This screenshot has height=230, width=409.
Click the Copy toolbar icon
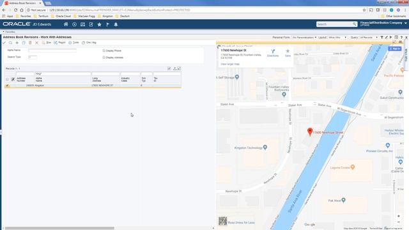pos(24,43)
